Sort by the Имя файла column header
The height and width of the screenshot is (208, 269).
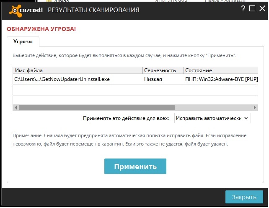point(78,70)
